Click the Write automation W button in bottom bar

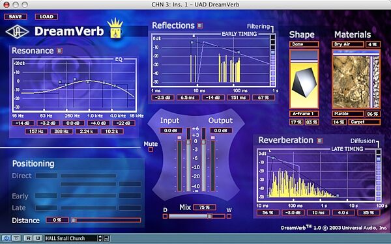(38, 238)
